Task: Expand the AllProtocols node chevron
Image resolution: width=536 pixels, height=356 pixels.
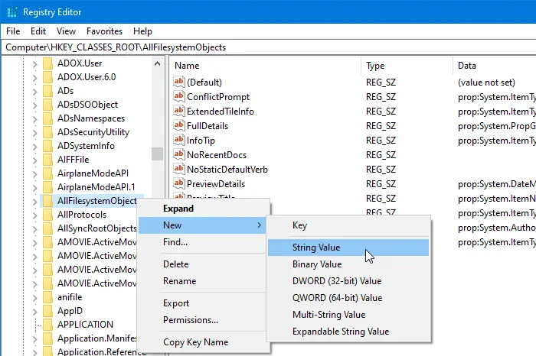Action: (x=34, y=215)
